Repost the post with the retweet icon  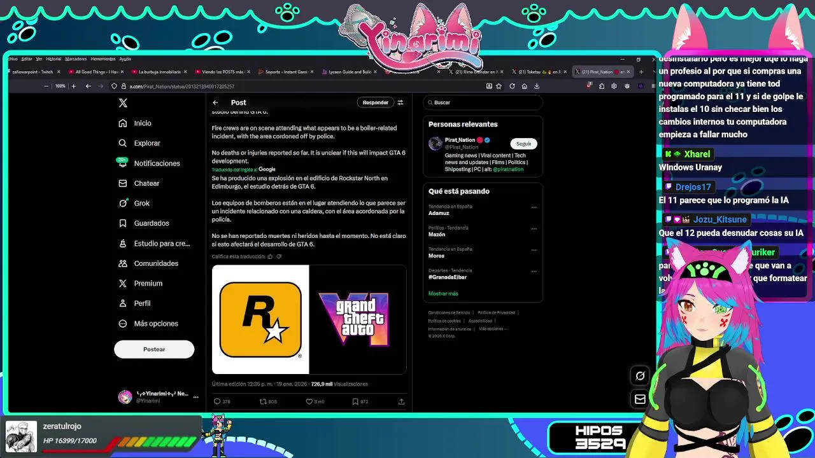click(x=262, y=401)
